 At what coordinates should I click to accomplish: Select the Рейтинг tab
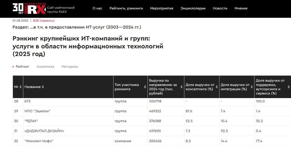(22, 67)
